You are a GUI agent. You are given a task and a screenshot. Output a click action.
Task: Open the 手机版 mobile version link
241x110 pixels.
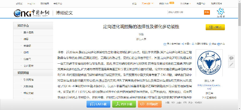[19, 4]
